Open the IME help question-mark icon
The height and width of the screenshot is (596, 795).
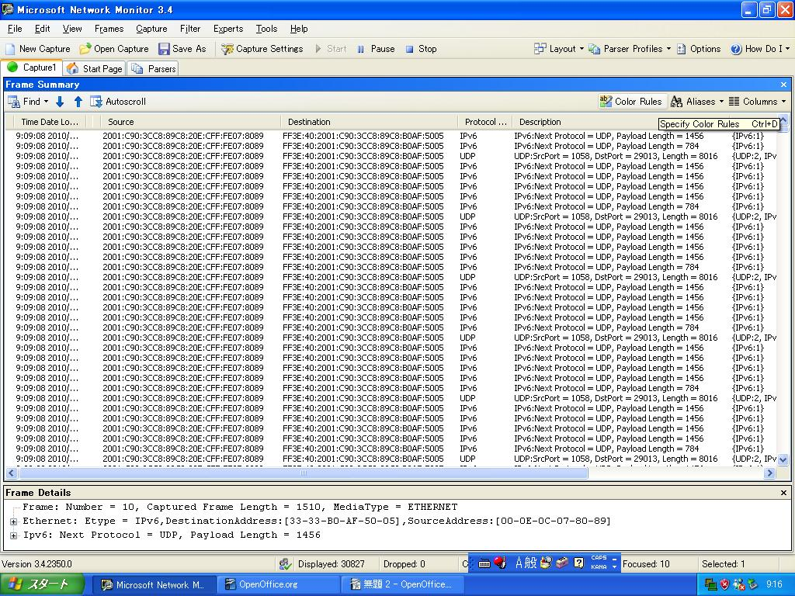point(578,563)
